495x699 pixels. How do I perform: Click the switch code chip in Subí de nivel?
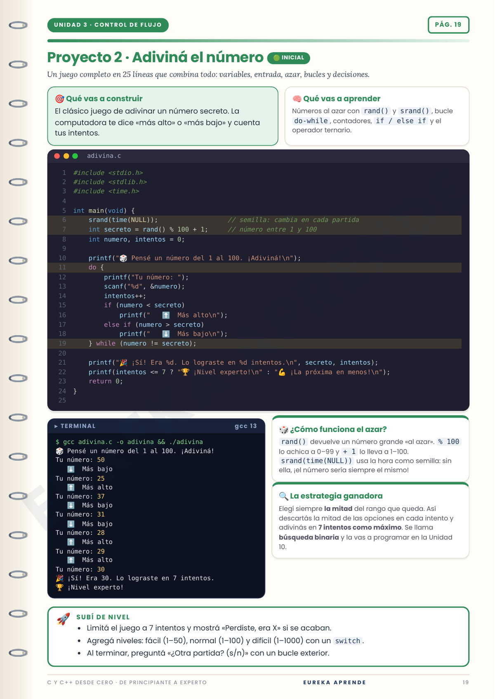pyautogui.click(x=348, y=641)
